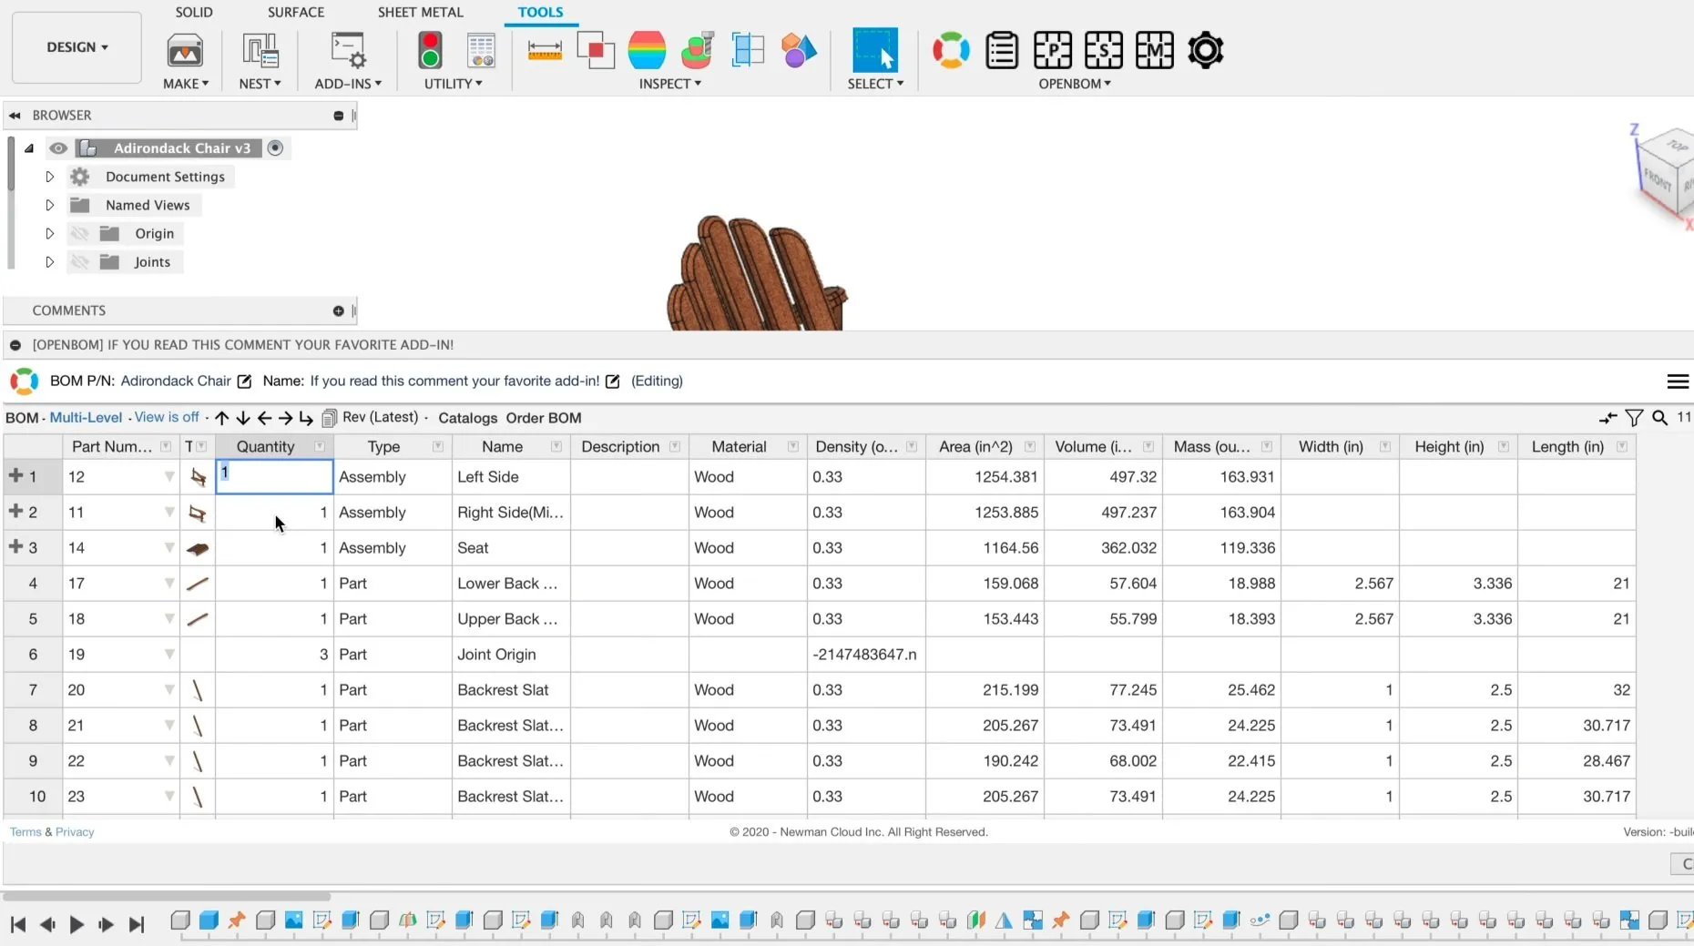Image resolution: width=1694 pixels, height=946 pixels.
Task: Activate the Adirondack Chair v3 component radio
Action: [x=275, y=148]
